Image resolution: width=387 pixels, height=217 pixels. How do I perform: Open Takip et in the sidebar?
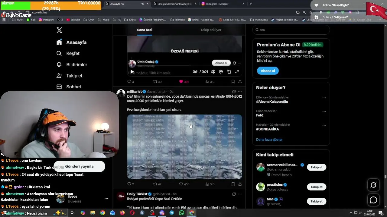(70, 76)
